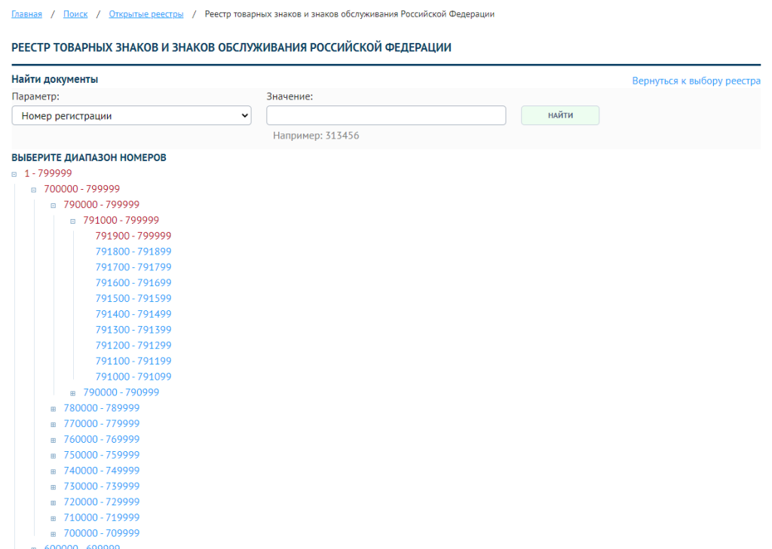Collapse the 791000 - 799999 branch
The width and height of the screenshot is (772, 549).
(72, 221)
